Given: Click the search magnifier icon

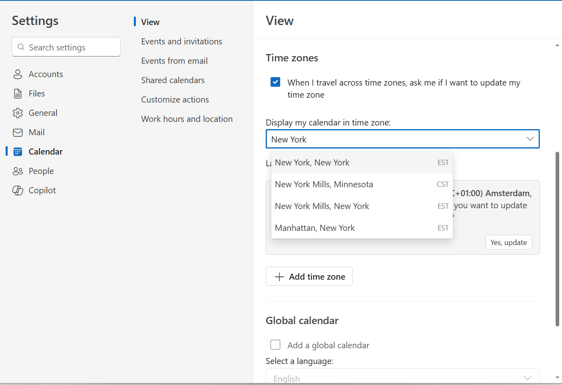Looking at the screenshot, I should point(21,47).
